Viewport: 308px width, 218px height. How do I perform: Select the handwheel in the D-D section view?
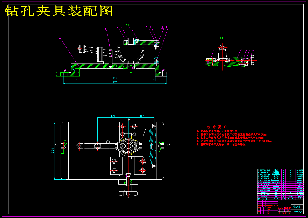click(252, 60)
